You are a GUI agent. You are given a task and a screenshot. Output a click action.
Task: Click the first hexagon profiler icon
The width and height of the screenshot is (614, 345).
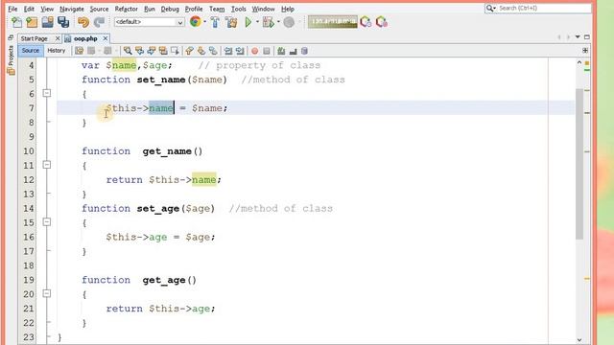[366, 22]
